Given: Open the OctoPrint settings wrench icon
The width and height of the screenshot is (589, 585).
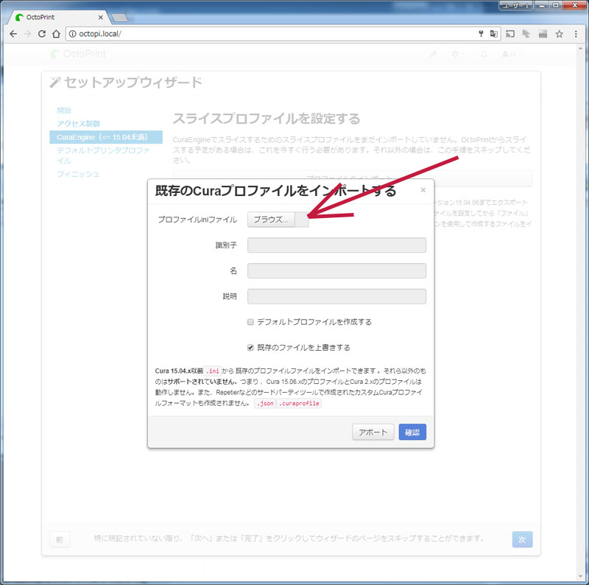Looking at the screenshot, I should pyautogui.click(x=434, y=54).
